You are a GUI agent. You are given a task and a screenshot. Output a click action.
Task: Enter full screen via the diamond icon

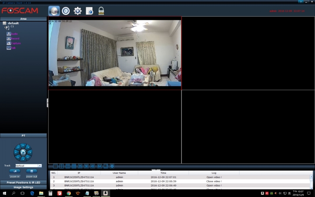tap(112, 166)
